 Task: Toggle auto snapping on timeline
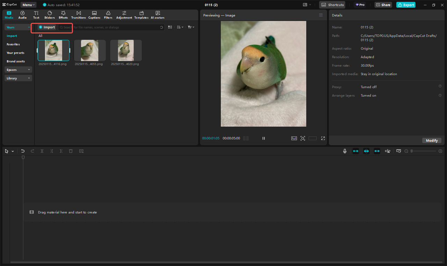366,151
